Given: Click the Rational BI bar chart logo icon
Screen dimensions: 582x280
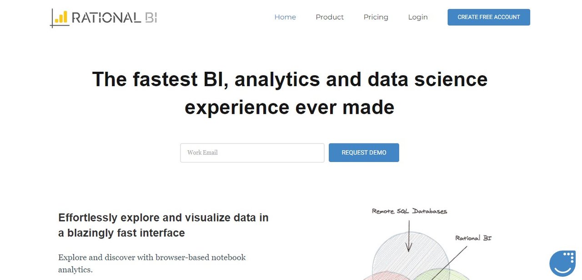Looking at the screenshot, I should 59,18.
